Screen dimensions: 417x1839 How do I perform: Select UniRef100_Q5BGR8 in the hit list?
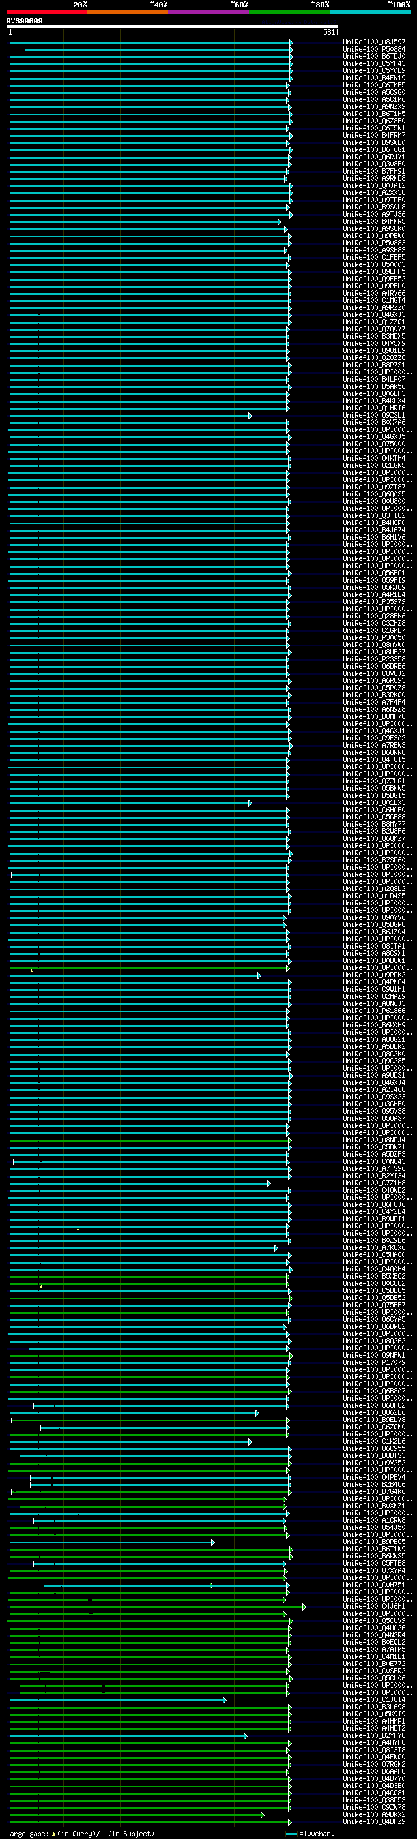point(374,924)
